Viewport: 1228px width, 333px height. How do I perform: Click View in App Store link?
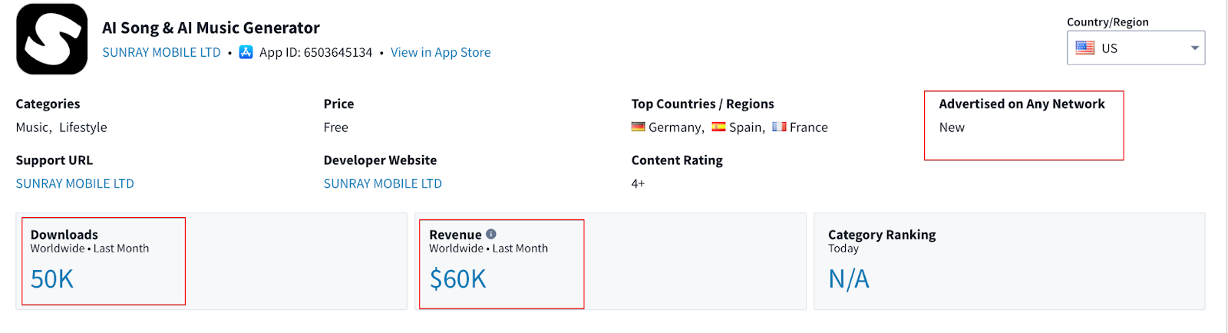pyautogui.click(x=441, y=52)
